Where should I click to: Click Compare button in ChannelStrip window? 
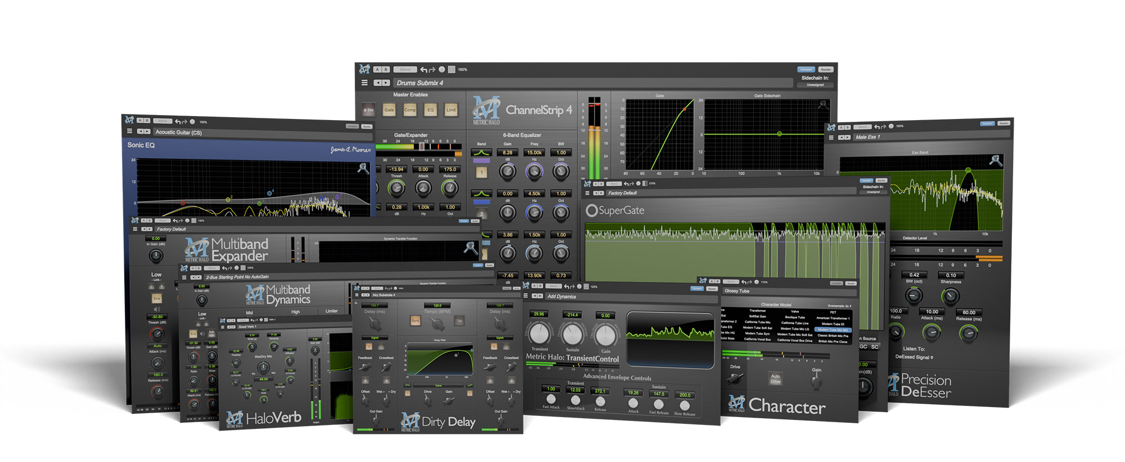click(807, 70)
